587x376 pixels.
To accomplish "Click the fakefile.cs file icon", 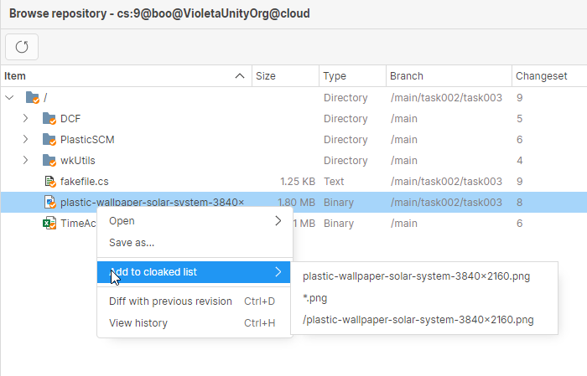I will (49, 182).
